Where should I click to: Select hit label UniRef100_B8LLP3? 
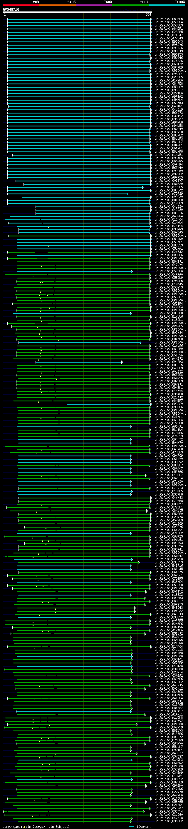click(x=169, y=139)
